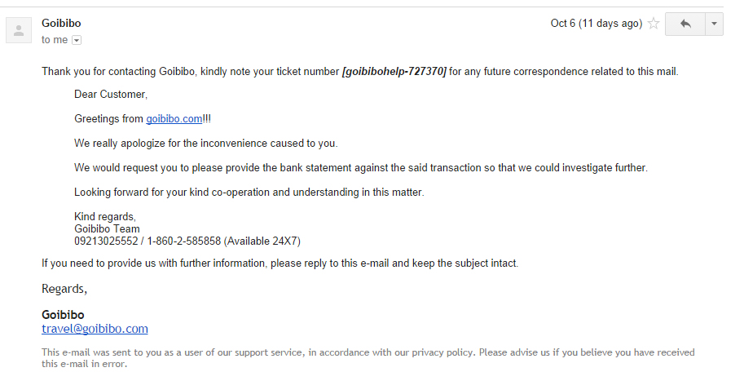744x372 pixels.
Task: Click the grey privacy policy footer notice
Action: coord(368,357)
